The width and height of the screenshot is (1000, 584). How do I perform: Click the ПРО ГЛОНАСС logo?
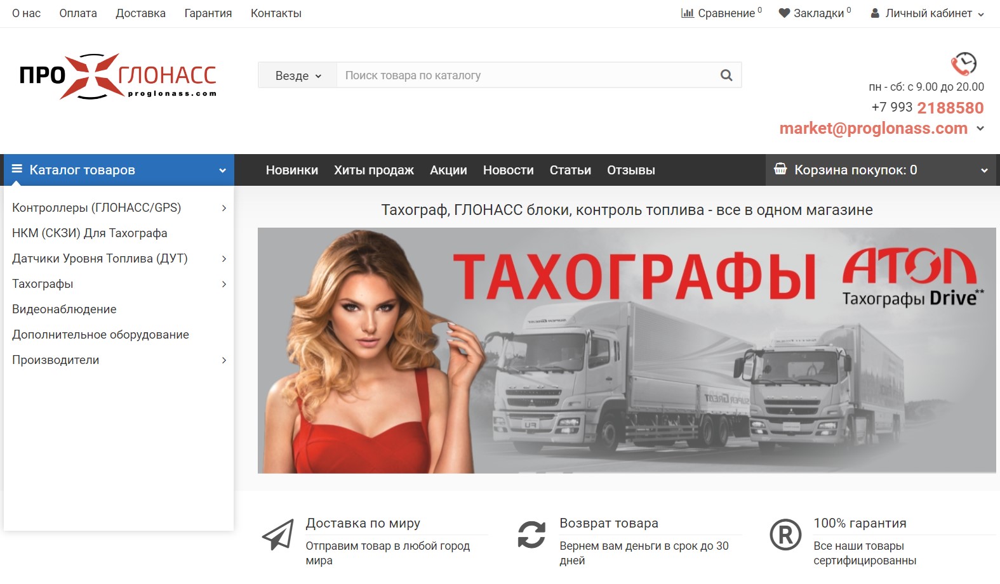[118, 76]
